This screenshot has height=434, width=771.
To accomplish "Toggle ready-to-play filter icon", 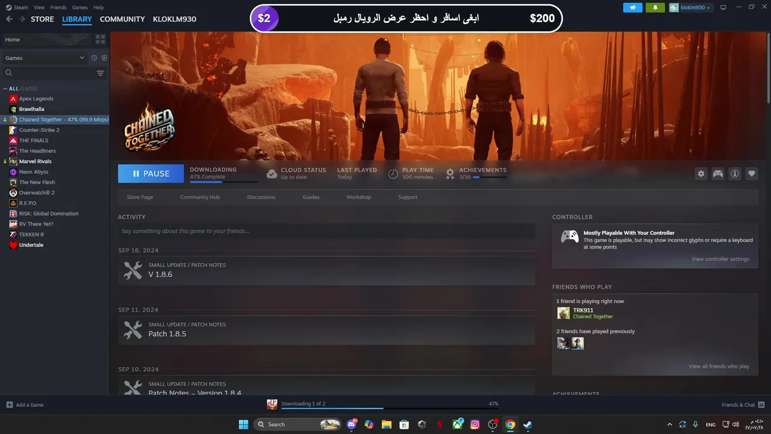I will (104, 58).
